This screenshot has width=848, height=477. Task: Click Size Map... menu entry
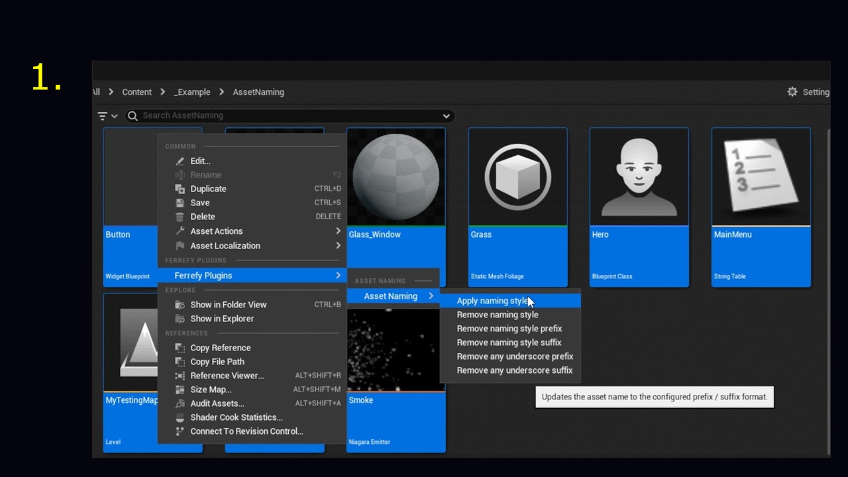(252, 390)
